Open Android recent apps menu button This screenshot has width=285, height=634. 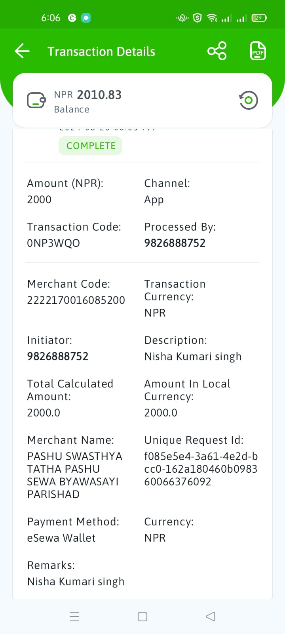(74, 617)
